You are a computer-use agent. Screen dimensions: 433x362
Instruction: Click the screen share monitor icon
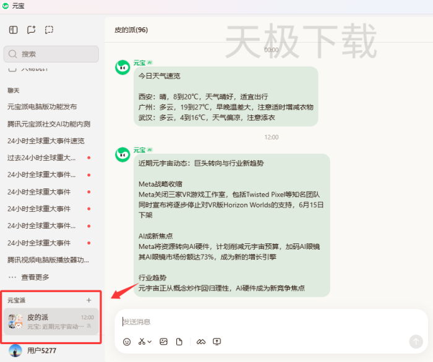(x=216, y=342)
